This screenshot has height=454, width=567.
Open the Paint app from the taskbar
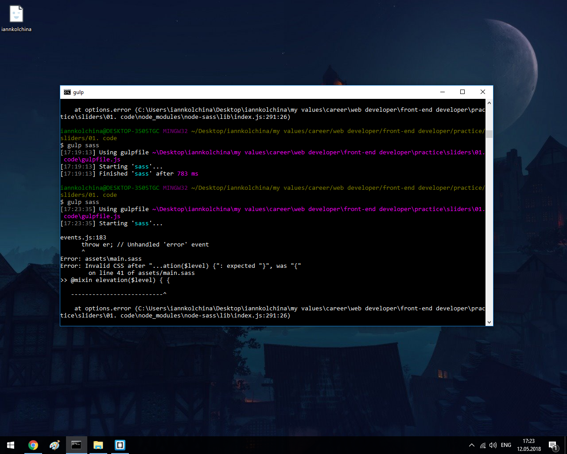54,445
